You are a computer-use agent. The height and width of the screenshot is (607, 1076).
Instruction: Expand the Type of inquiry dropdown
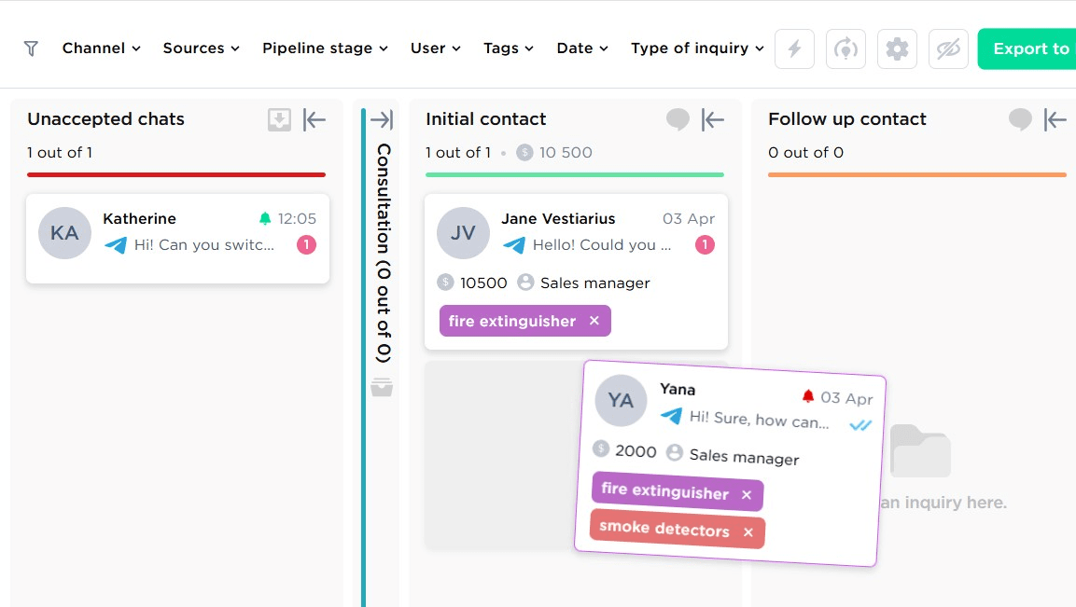(697, 48)
